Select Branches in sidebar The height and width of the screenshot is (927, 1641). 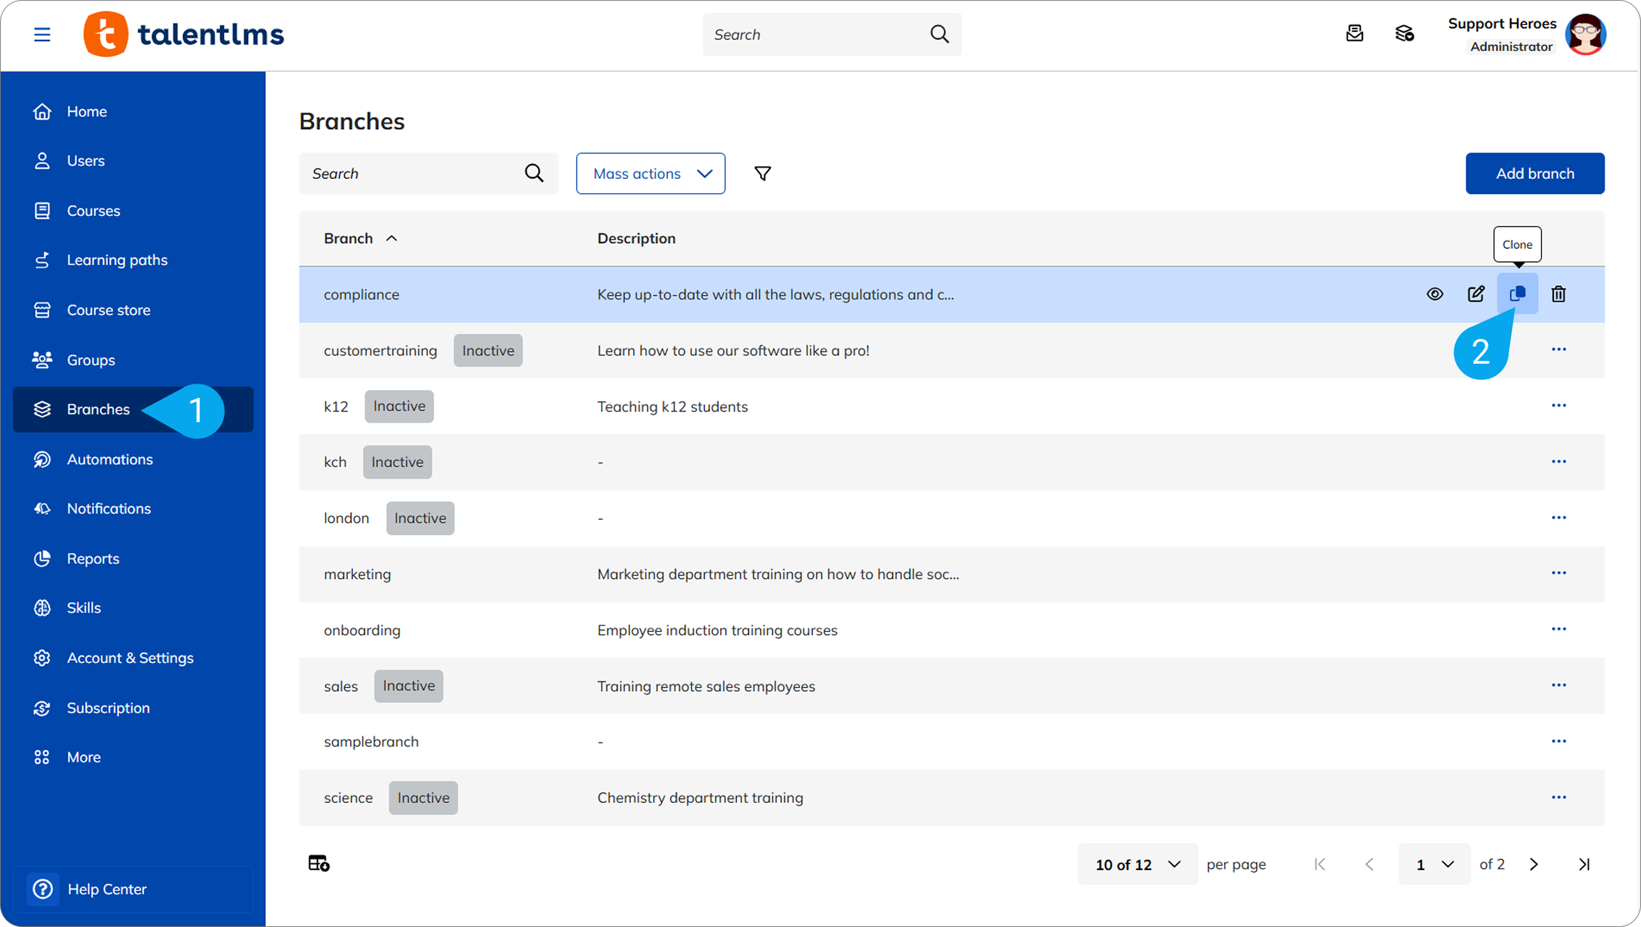[x=133, y=409]
